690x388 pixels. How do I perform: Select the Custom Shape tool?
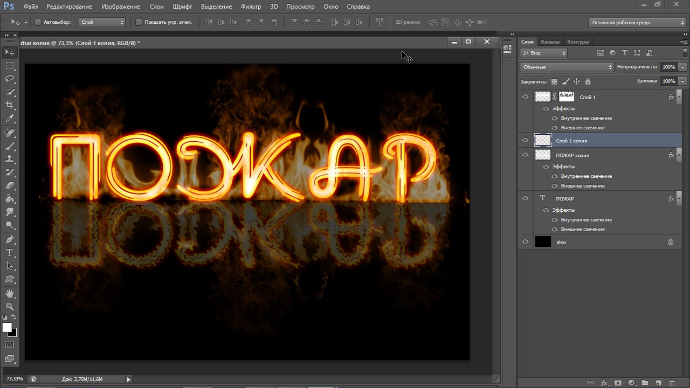pos(10,280)
